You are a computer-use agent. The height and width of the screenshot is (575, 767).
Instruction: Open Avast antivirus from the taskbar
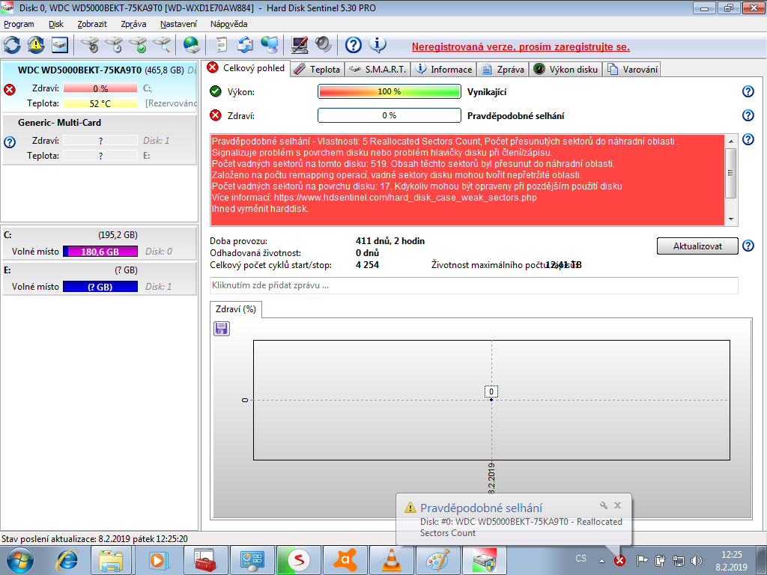345,560
